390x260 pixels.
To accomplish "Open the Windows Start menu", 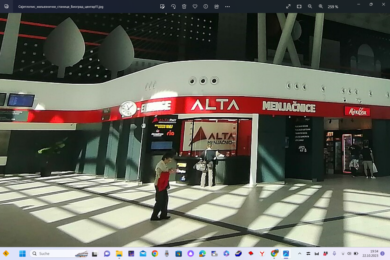I will 23,254.
